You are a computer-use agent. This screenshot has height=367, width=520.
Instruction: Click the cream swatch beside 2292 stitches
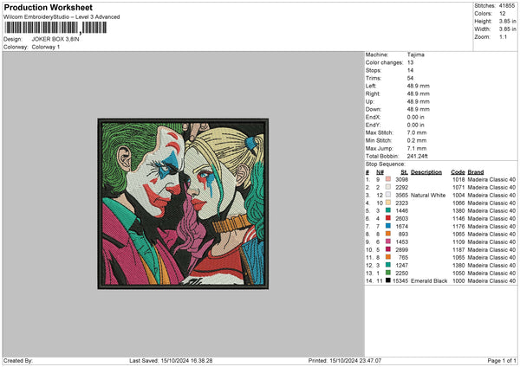388,187
